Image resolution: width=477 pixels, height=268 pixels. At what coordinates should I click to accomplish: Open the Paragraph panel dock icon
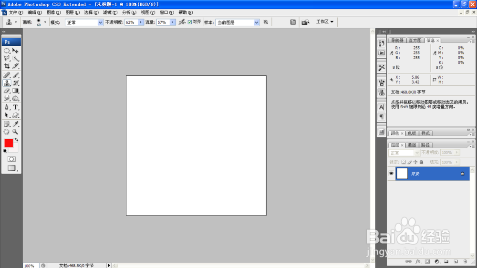click(382, 117)
